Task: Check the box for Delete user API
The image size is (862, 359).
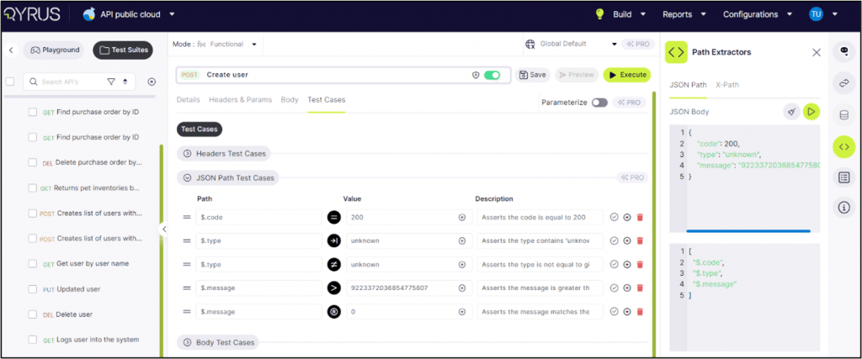Action: (x=33, y=314)
